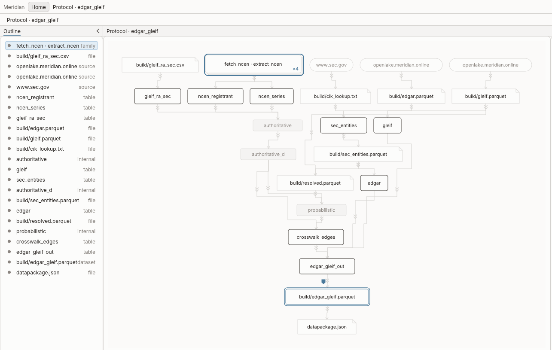Select build/gleif.parquet file in outline
This screenshot has width=552, height=350.
click(52, 139)
